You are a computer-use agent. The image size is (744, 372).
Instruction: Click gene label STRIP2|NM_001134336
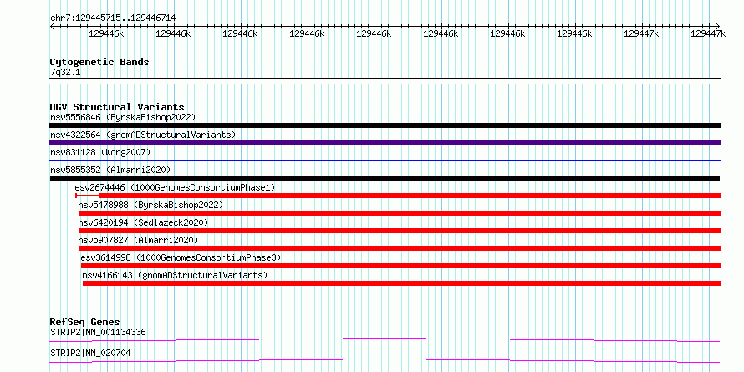(98, 332)
